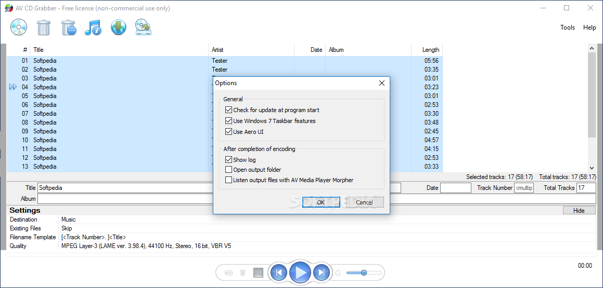Stop playback with the square stop button
The height and width of the screenshot is (288, 603).
(x=259, y=272)
